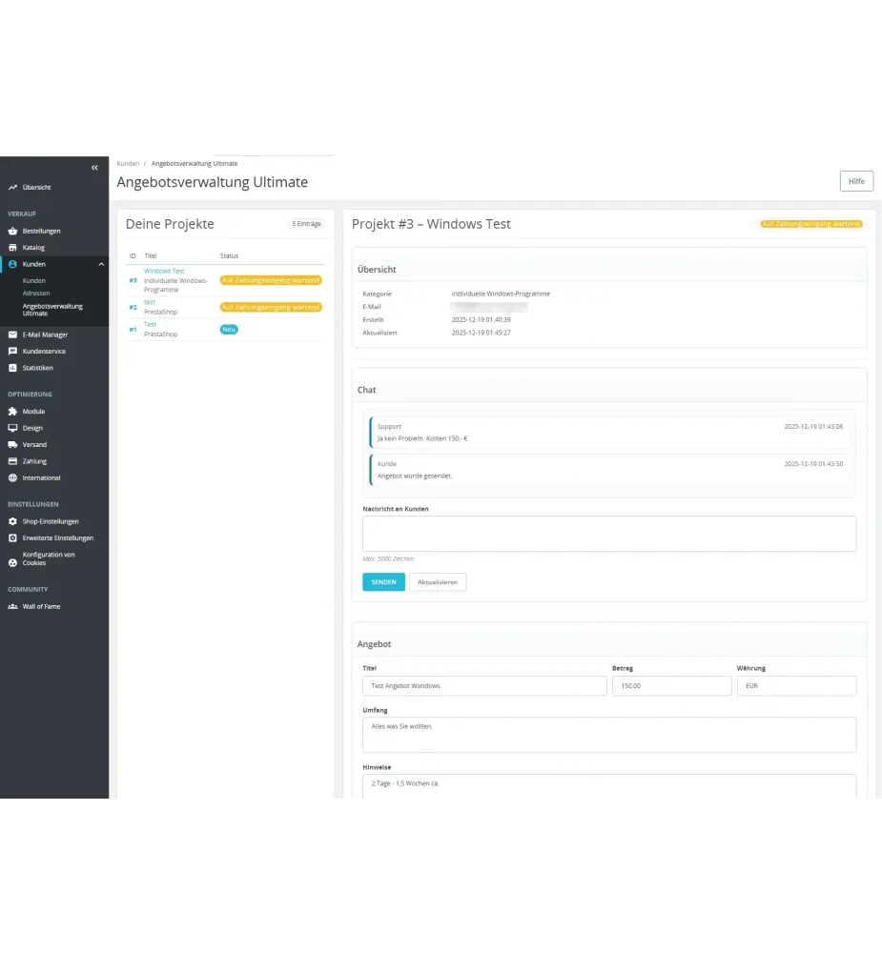The height and width of the screenshot is (953, 882).
Task: Open the Übersicht dashboard entry
Action: point(38,187)
